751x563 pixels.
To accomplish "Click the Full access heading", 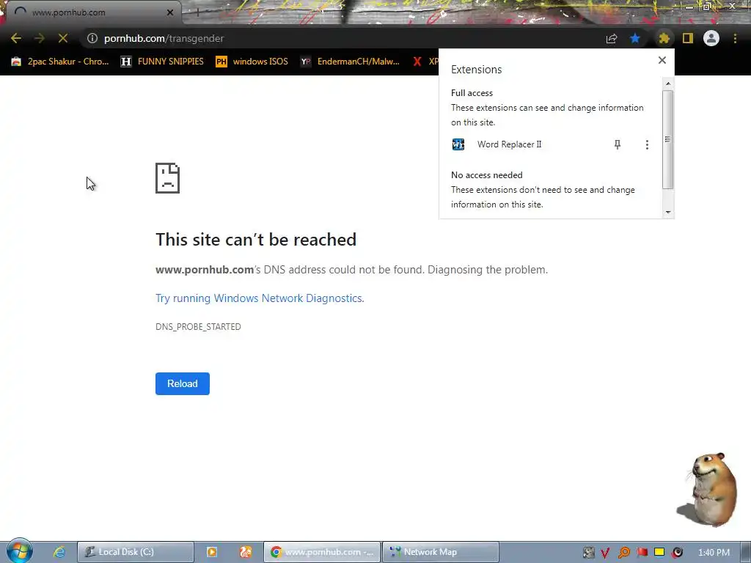I will coord(472,93).
